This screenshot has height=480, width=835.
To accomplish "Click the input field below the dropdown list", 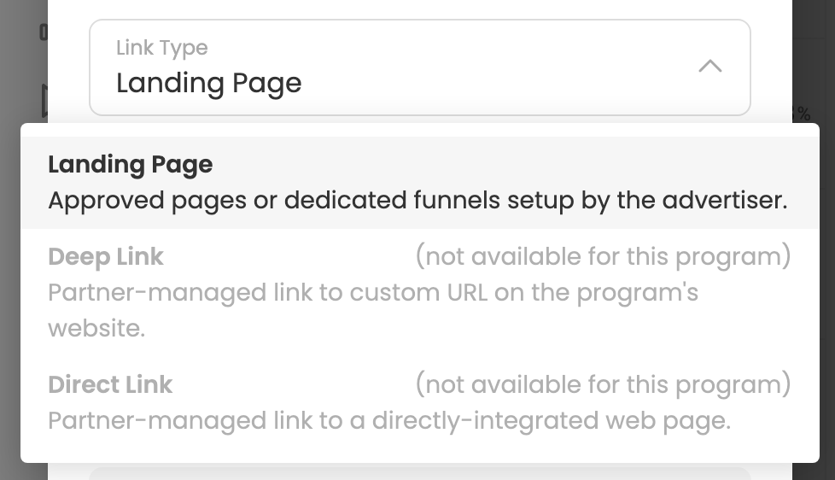I will tap(419, 472).
